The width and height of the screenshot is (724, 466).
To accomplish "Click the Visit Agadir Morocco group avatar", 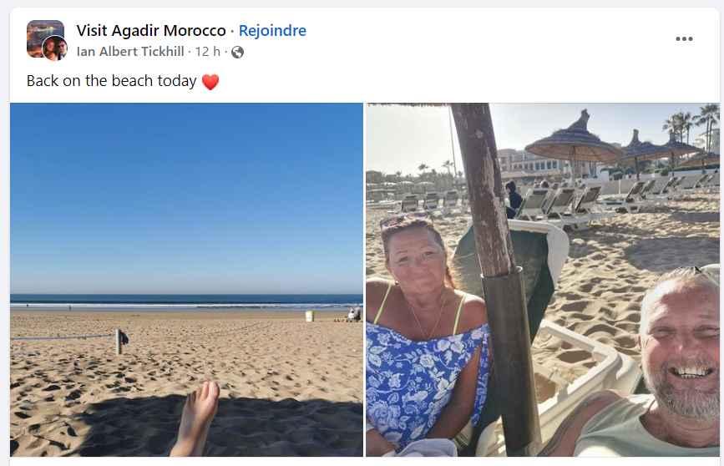I will click(42, 33).
